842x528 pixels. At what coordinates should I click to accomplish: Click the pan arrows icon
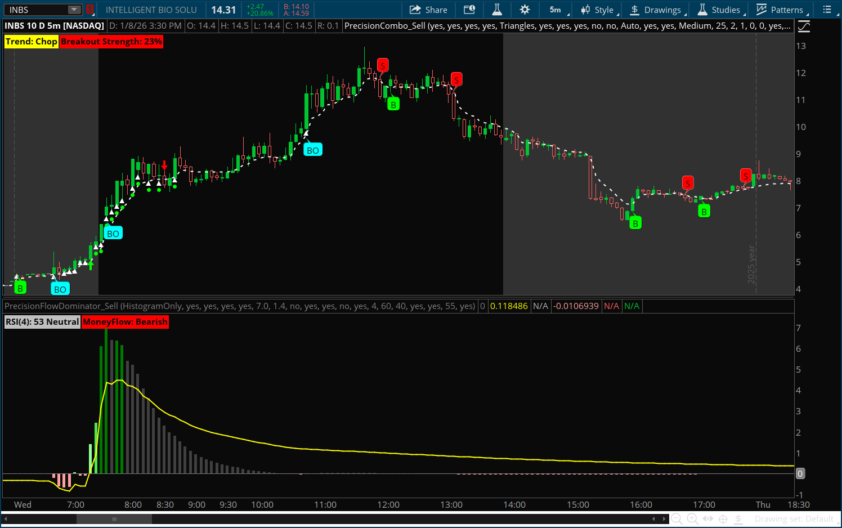coord(707,519)
